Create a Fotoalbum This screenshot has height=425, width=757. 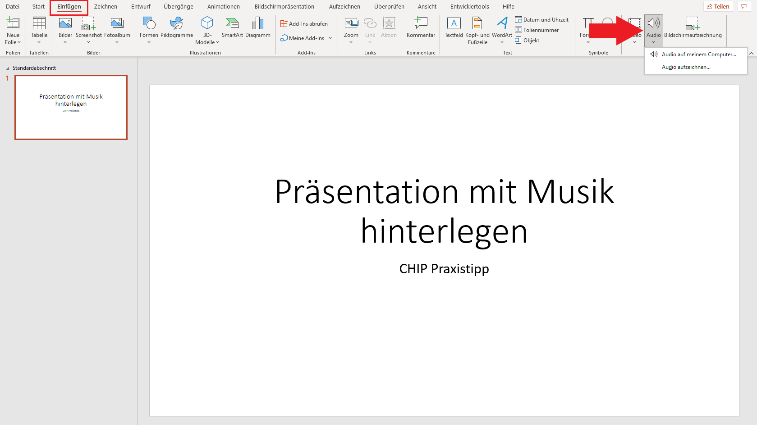(117, 27)
